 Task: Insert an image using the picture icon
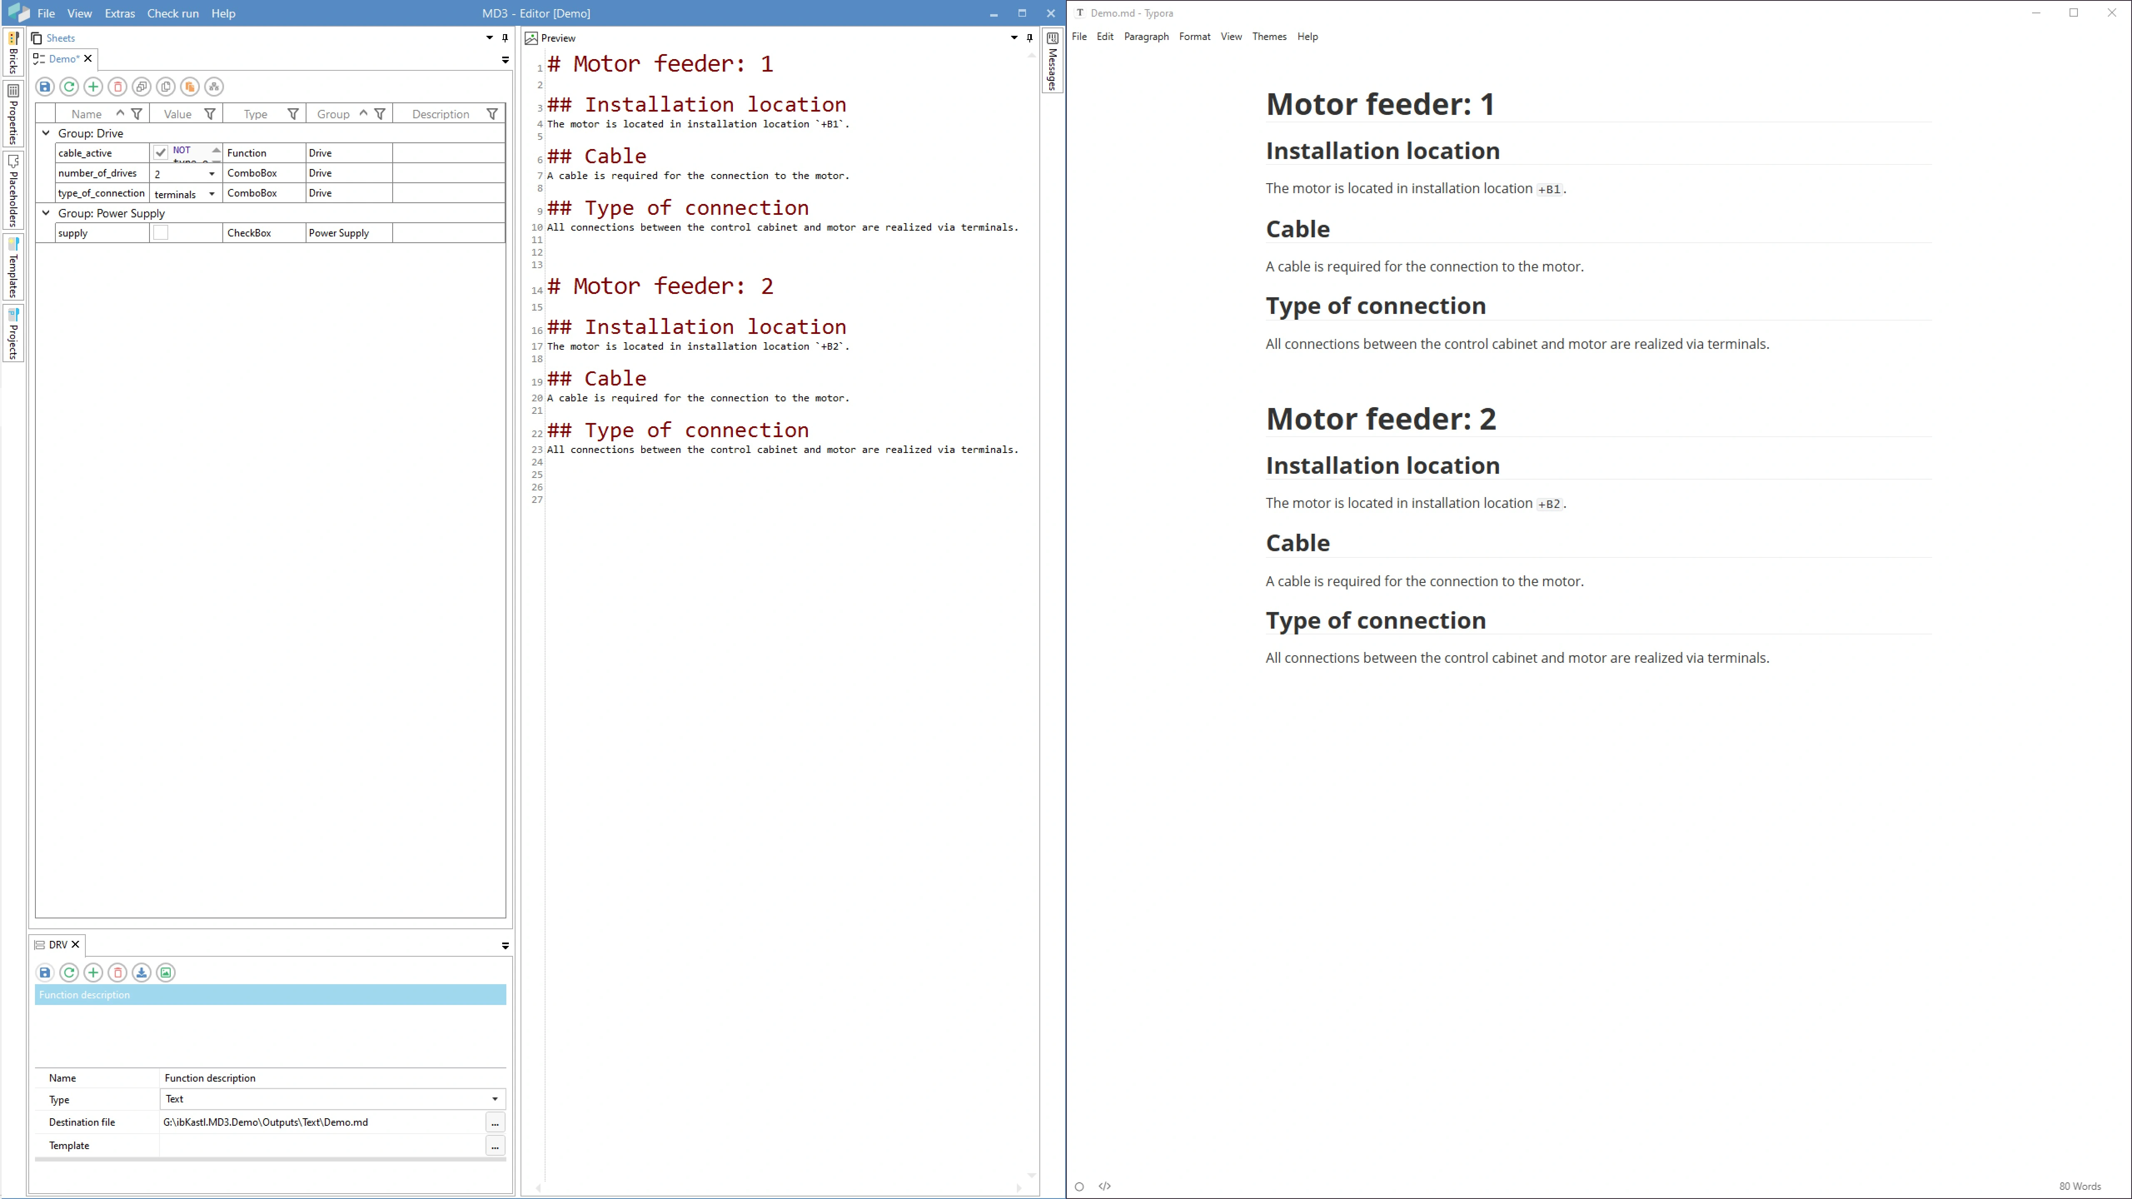(x=165, y=973)
